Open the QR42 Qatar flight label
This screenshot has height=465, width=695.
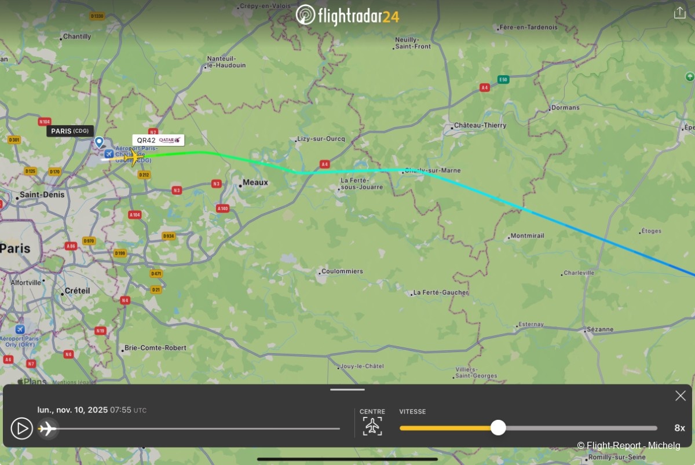tap(158, 140)
